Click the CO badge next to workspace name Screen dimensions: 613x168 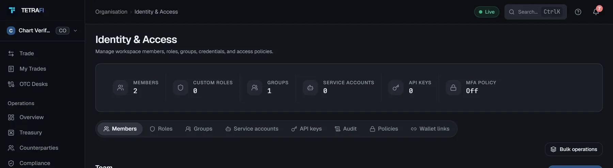click(63, 31)
